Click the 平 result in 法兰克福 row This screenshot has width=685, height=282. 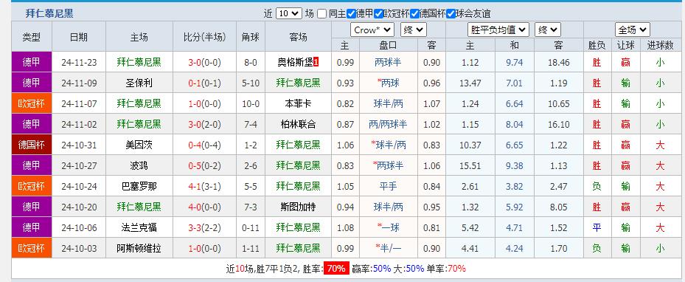597,227
